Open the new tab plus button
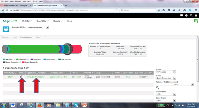Image resolution: width=199 pixels, height=108 pixels. pos(66,6)
